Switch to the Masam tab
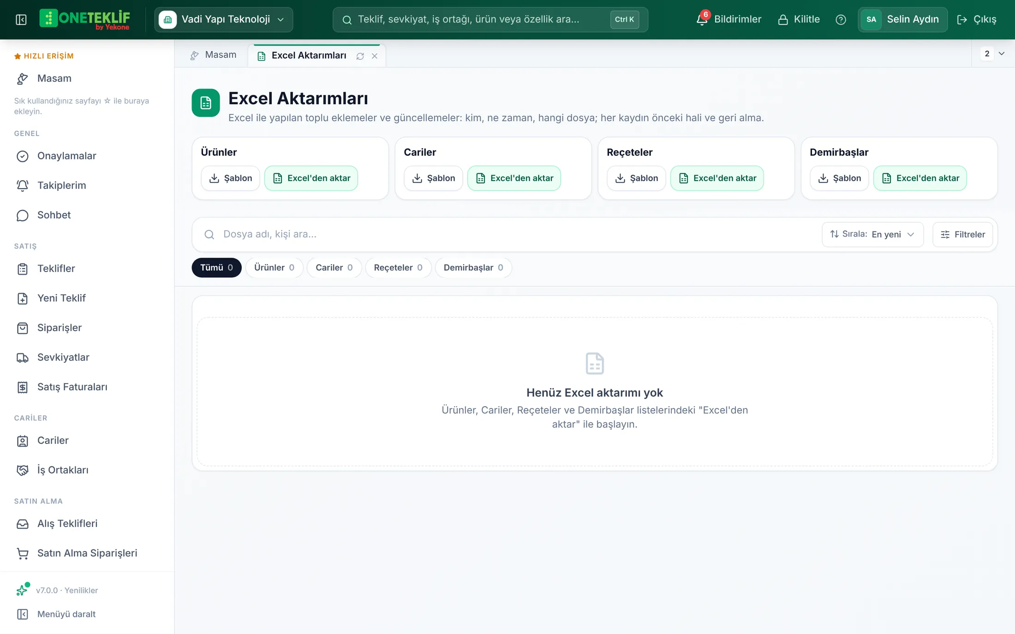The image size is (1015, 634). coord(213,55)
